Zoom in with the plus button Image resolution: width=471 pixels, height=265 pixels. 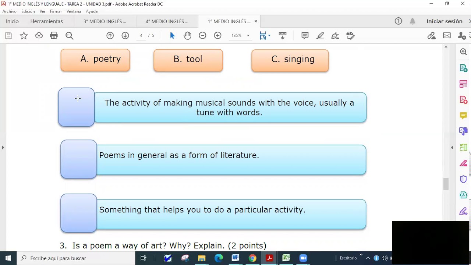click(x=218, y=36)
